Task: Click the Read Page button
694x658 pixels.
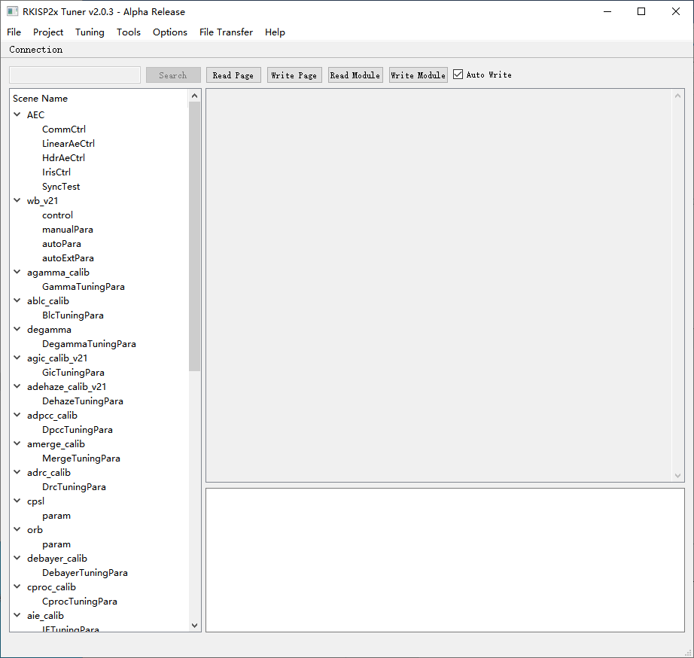Action: pyautogui.click(x=233, y=75)
